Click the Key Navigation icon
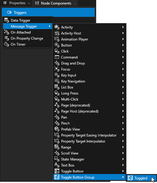Viewport: 157px width, 183px height. coord(57,81)
